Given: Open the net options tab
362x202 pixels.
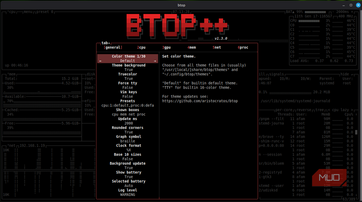Looking at the screenshot, I should coord(217,47).
